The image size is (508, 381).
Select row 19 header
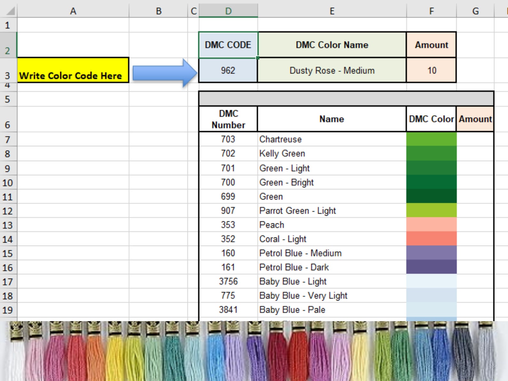pos(8,310)
